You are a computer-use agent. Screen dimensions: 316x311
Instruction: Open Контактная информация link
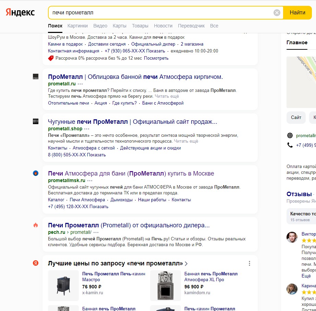click(74, 51)
